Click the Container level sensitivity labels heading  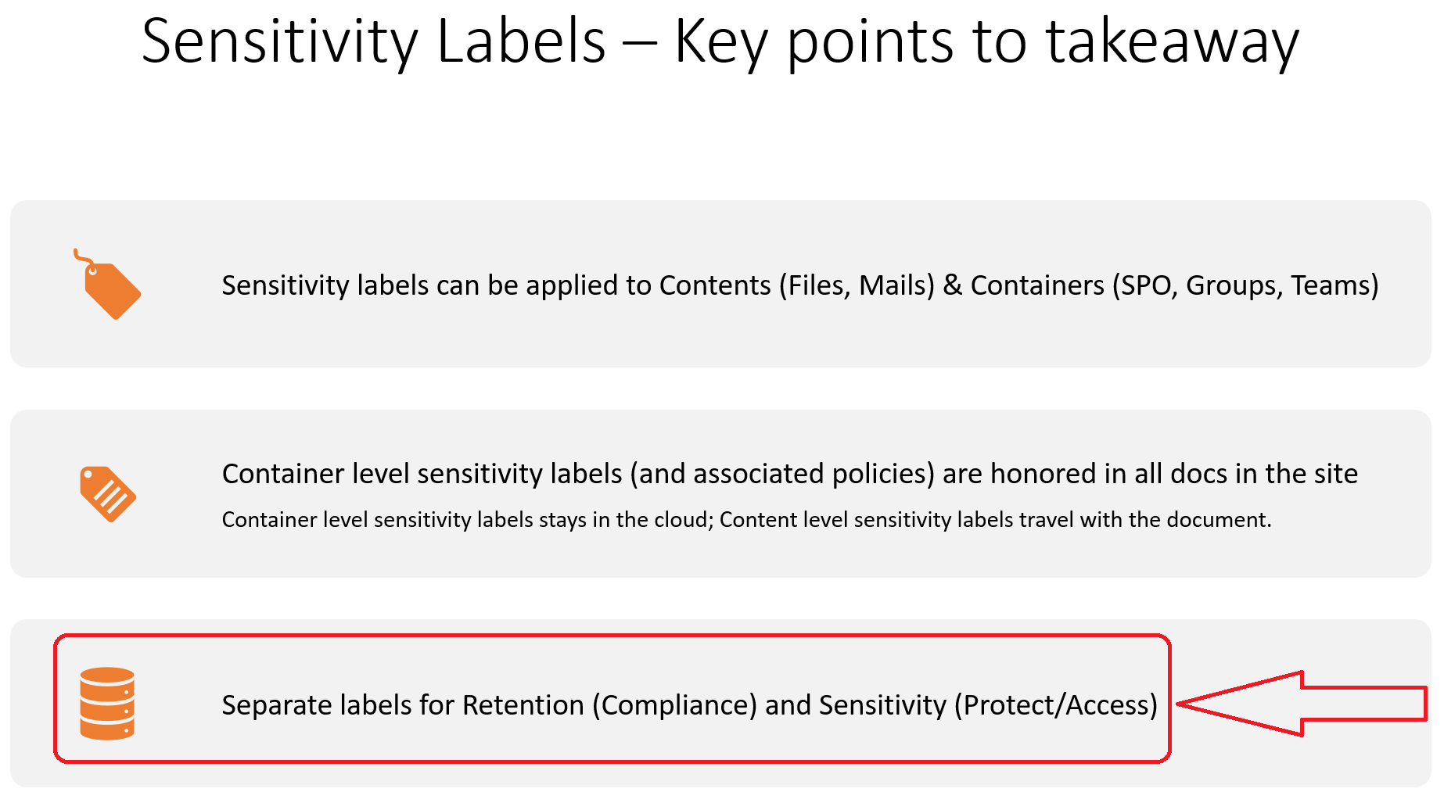[790, 474]
